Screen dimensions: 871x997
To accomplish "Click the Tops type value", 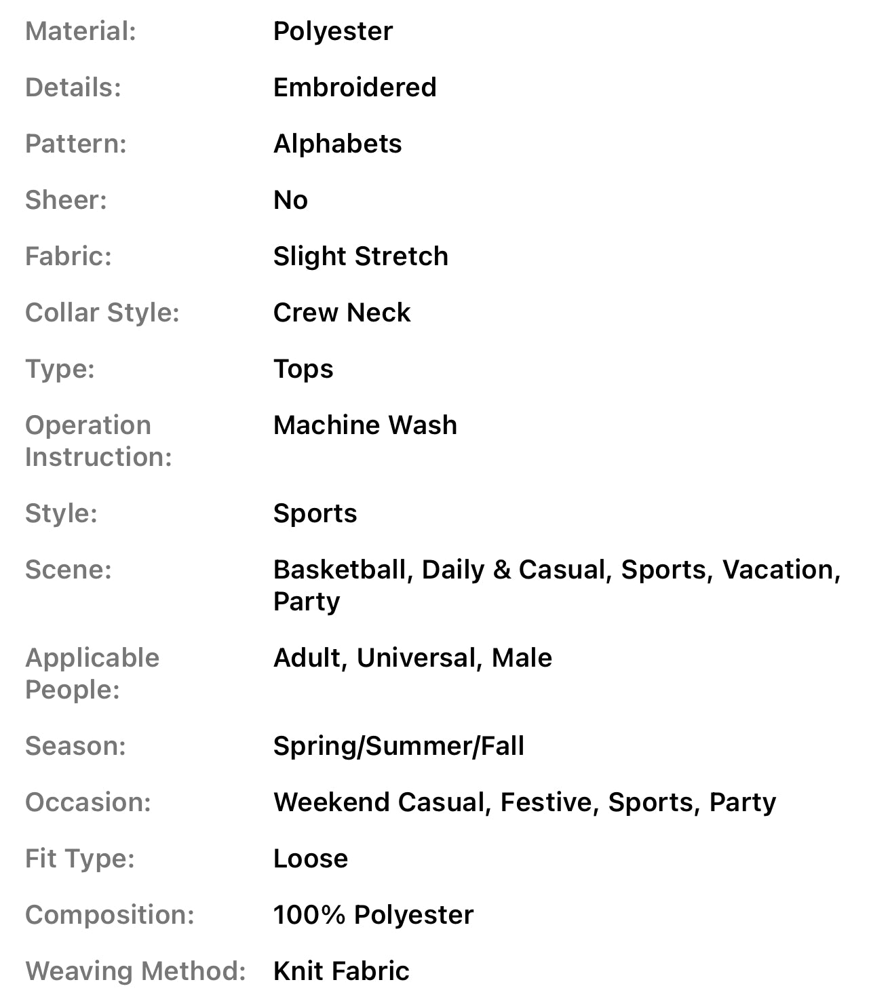I will [303, 369].
